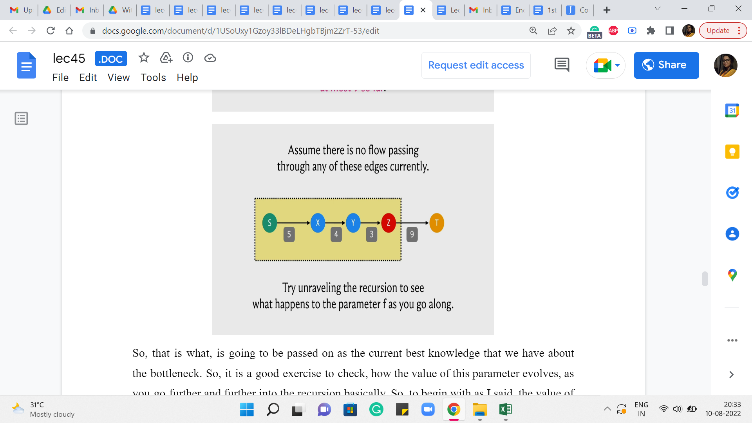
Task: Toggle browser side panel icon
Action: 670,31
